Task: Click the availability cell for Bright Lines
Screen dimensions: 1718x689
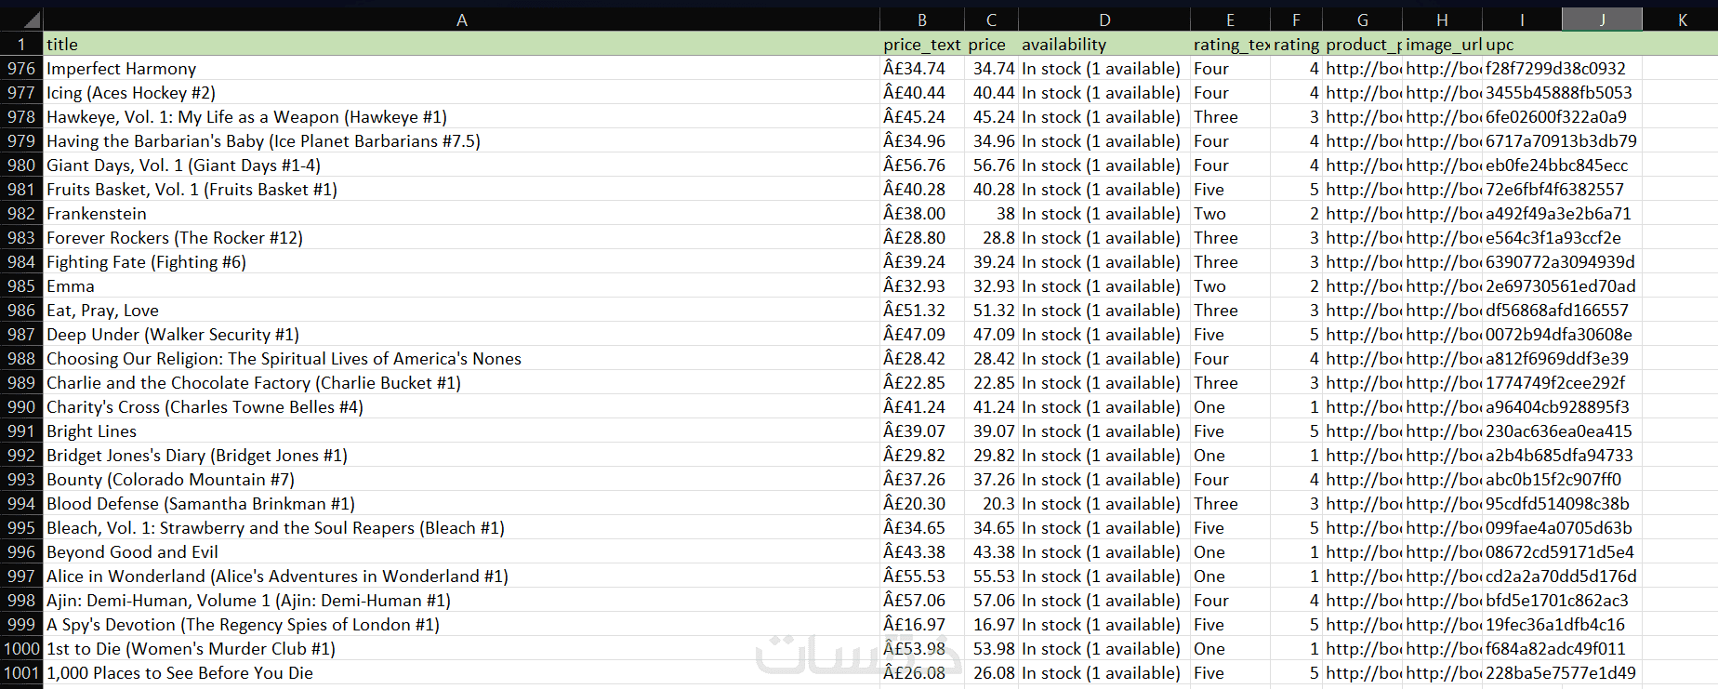Action: (x=1103, y=431)
